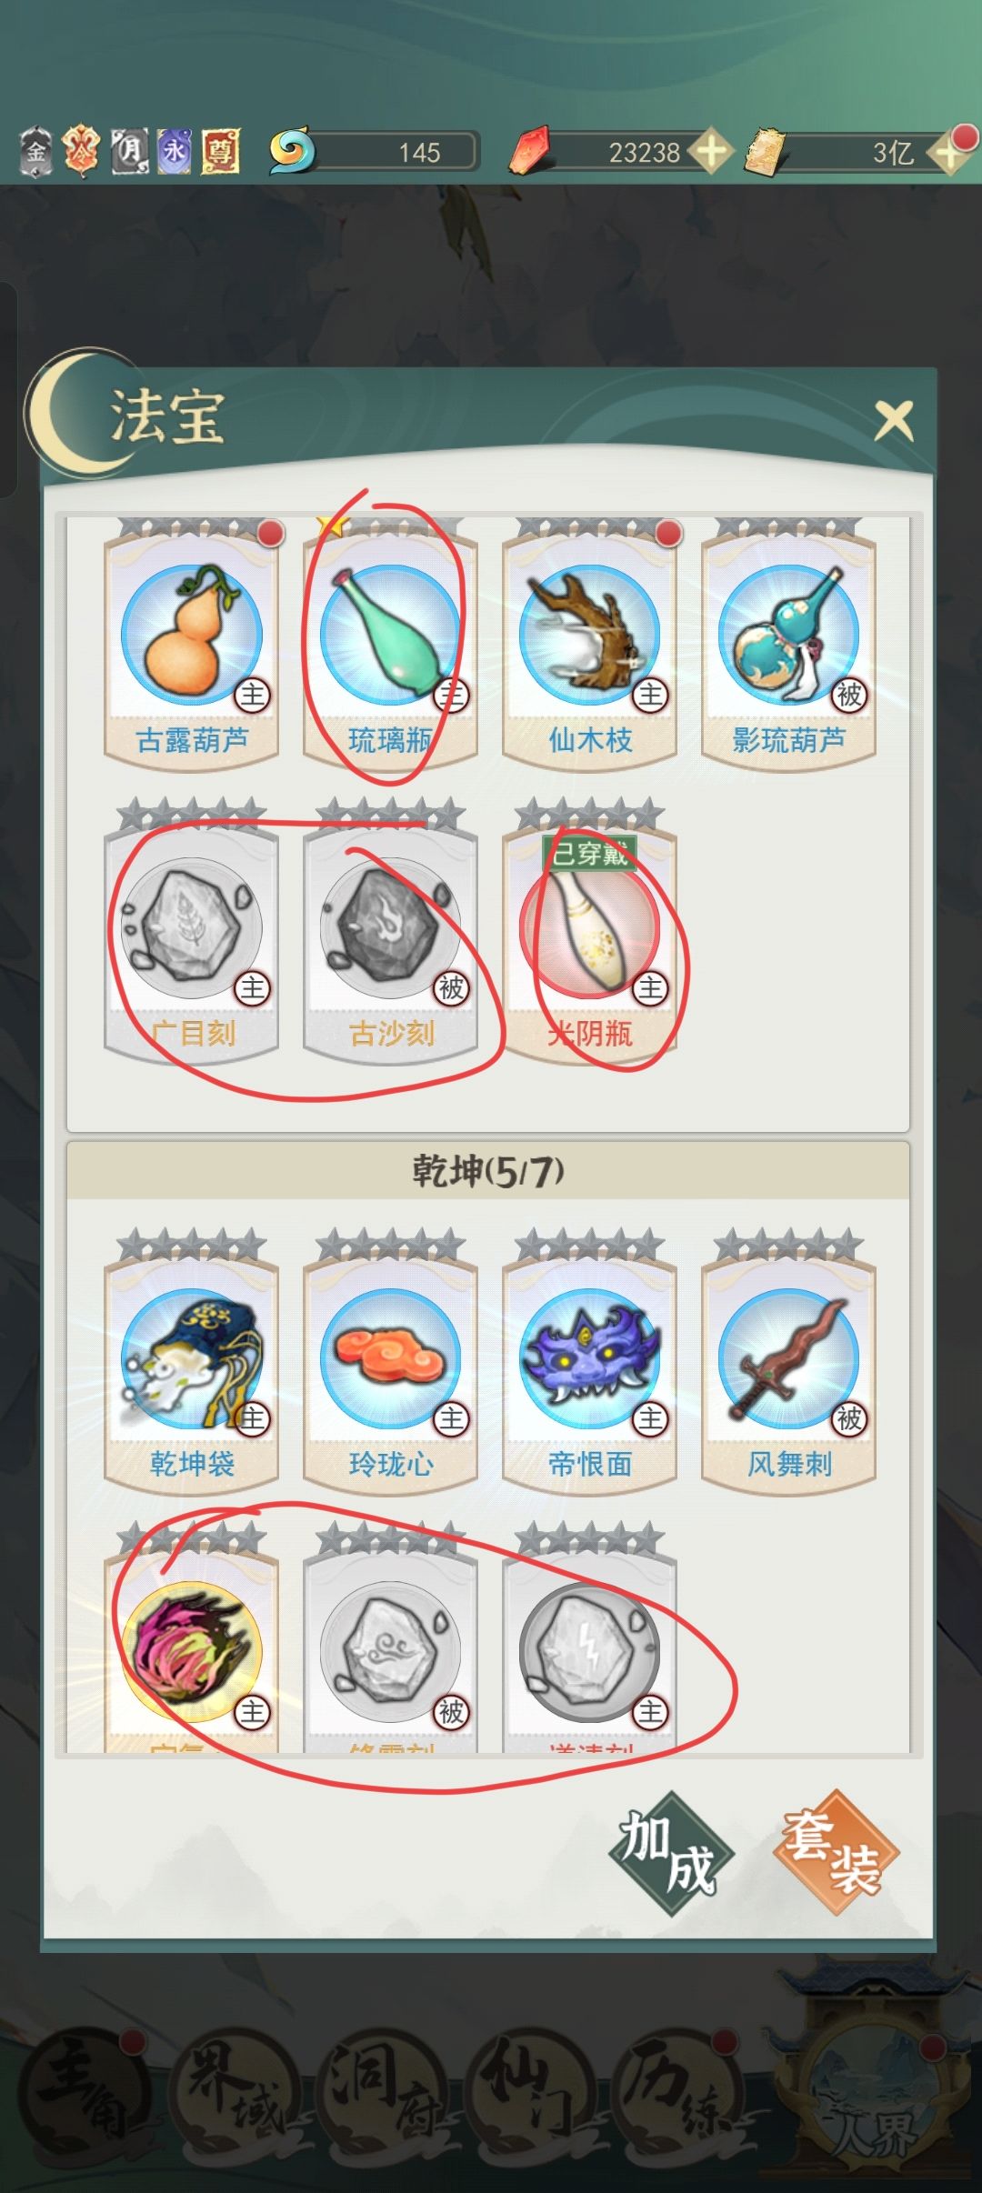
Task: Open the 套装 set button
Action: pyautogui.click(x=836, y=1852)
